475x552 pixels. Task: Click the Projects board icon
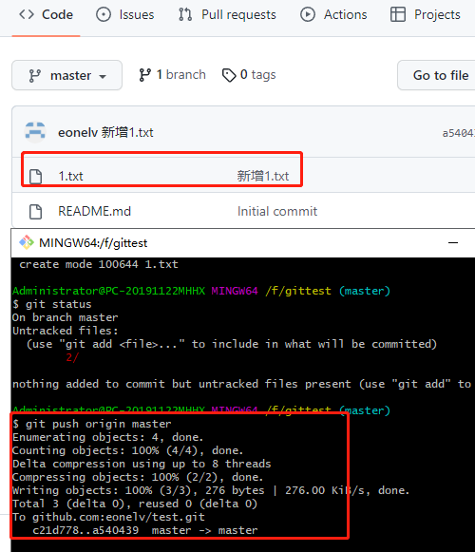coord(397,15)
